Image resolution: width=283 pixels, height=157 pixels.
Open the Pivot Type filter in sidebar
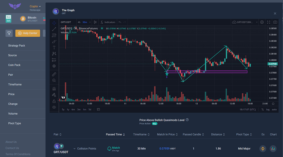[x=14, y=123]
